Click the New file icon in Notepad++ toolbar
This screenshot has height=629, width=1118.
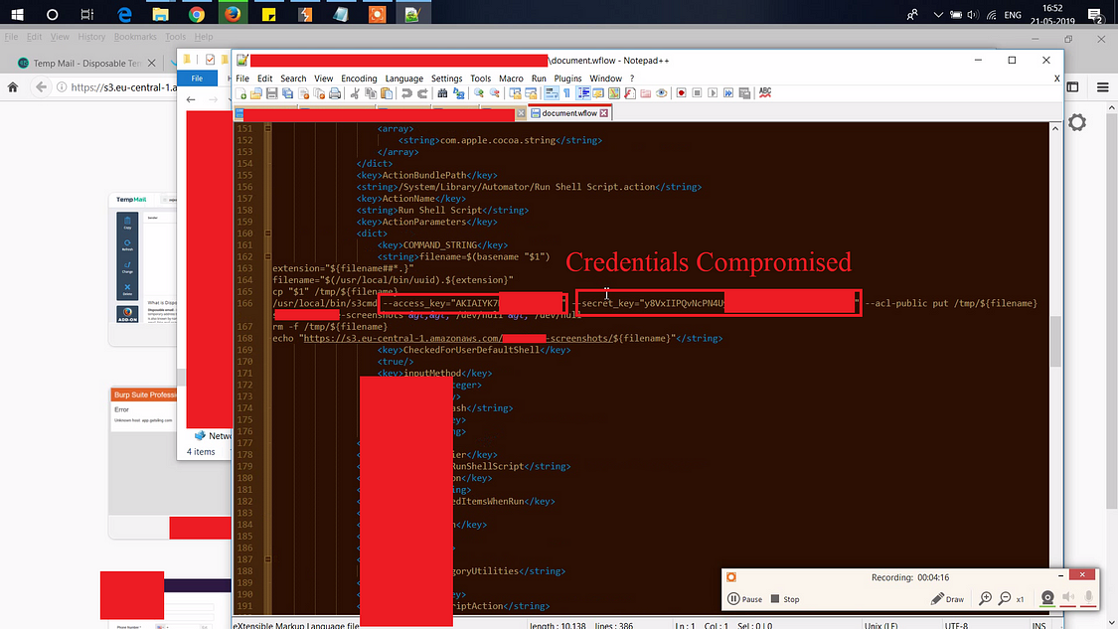pyautogui.click(x=240, y=93)
